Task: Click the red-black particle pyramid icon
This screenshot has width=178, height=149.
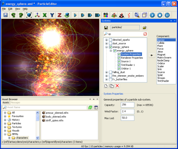Action: click(x=122, y=15)
